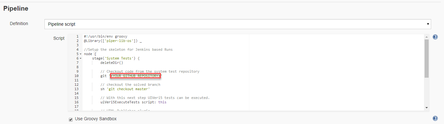This screenshot has height=124, width=444.
Task: Click the line sh 'git checkout master'
Action: click(125, 89)
